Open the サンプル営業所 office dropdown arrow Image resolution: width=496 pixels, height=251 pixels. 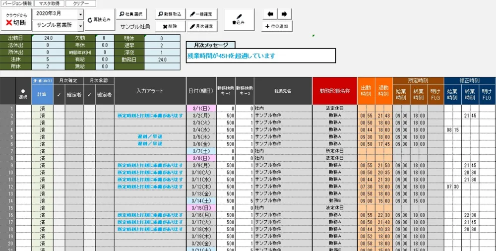(80, 26)
